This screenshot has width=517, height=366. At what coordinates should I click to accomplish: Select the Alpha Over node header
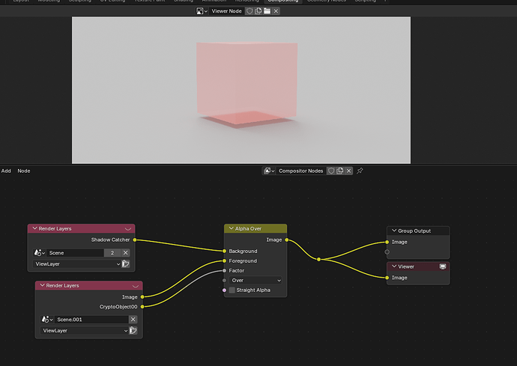256,228
